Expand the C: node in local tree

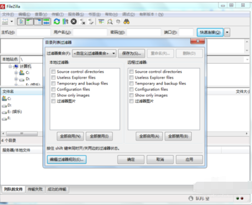pos(16,73)
